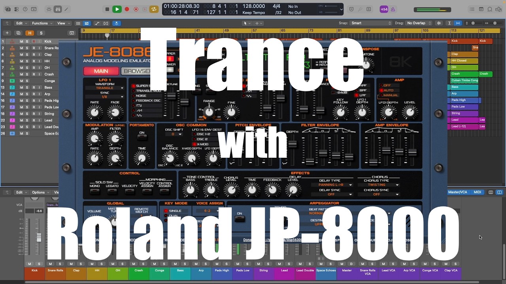Toggle Waveform Zoom icon
Image resolution: width=506 pixels, height=284 pixels.
coord(439,23)
